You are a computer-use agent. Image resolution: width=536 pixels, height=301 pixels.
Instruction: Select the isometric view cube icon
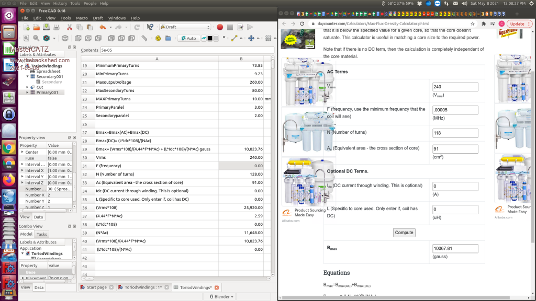(65, 38)
